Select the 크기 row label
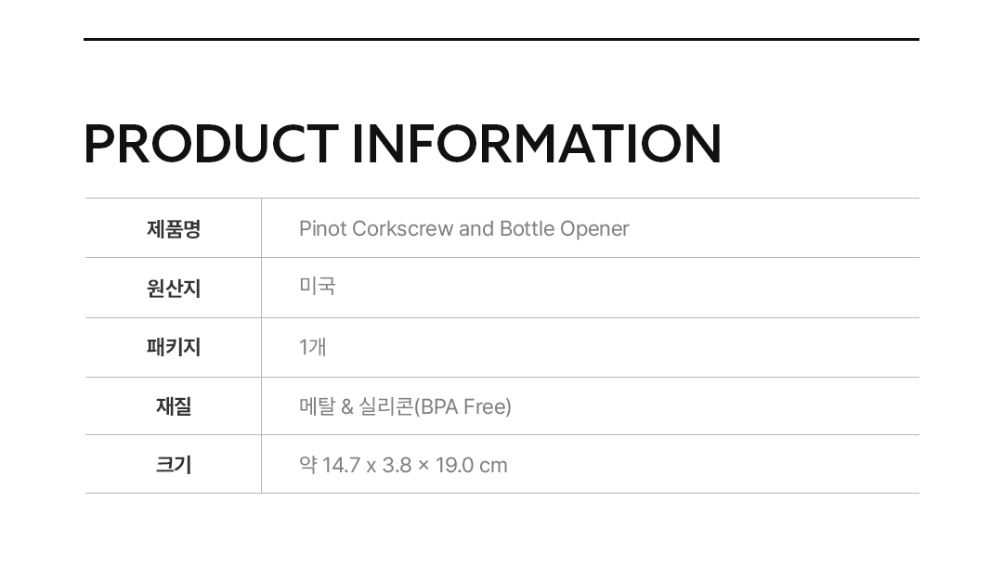 click(174, 465)
